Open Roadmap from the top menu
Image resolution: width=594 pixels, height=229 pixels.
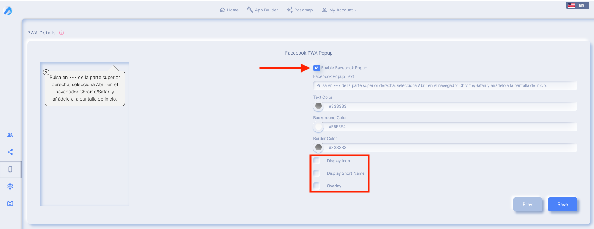pos(304,10)
